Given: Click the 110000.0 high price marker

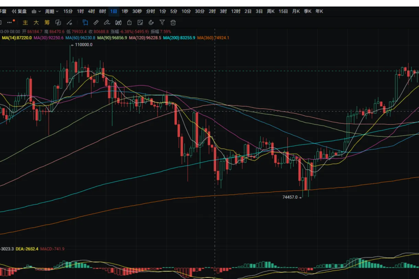Looking at the screenshot, I should [x=83, y=45].
